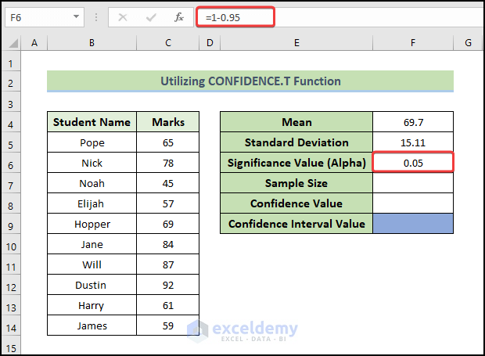The width and height of the screenshot is (485, 356).
Task: Click the Student Name header cell
Action: (92, 122)
